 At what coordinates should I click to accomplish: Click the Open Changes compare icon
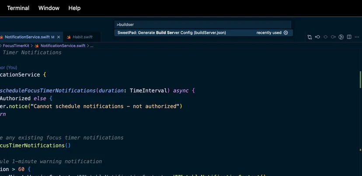point(310,37)
